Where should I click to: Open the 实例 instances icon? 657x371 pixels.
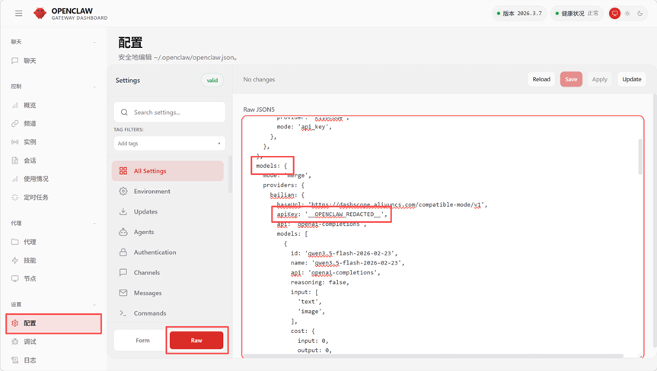pos(14,142)
